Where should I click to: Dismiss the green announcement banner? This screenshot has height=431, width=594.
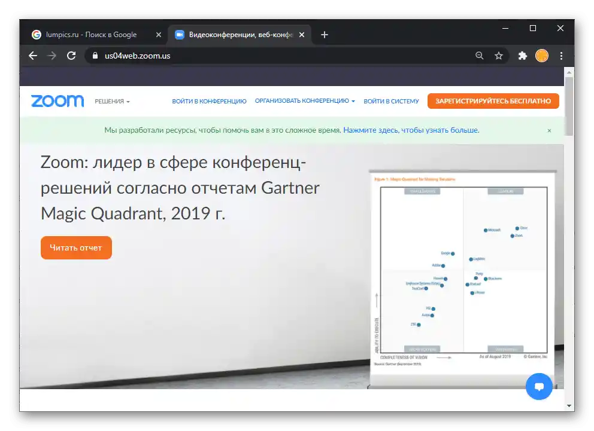pos(549,130)
